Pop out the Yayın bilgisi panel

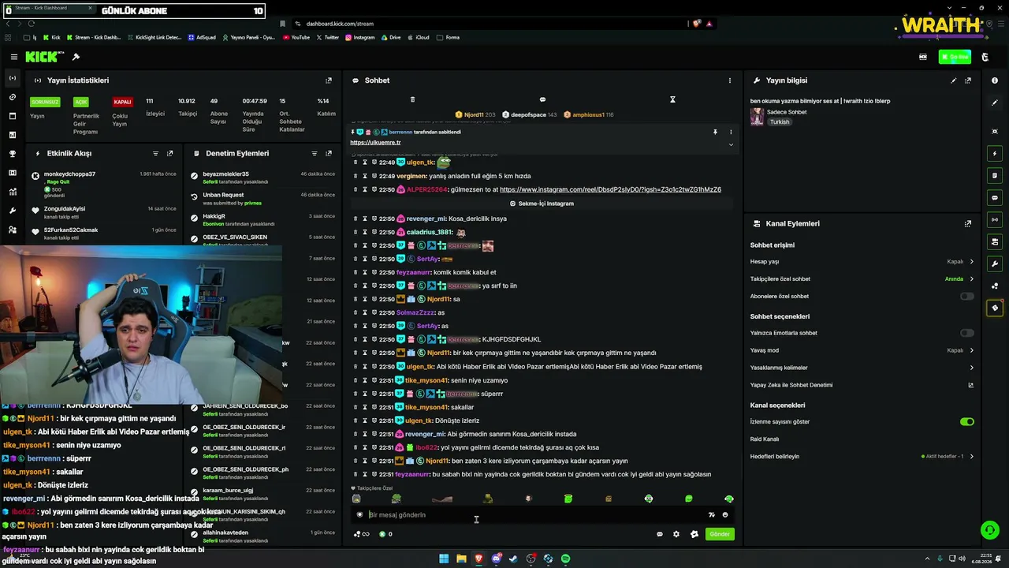(x=968, y=80)
